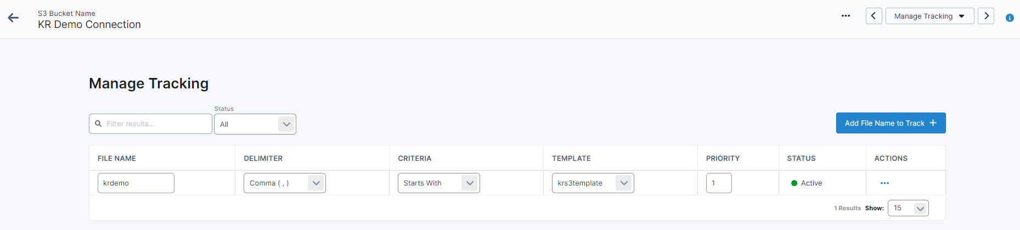The width and height of the screenshot is (1020, 230).
Task: Click the FILE NAME column header
Action: point(117,158)
